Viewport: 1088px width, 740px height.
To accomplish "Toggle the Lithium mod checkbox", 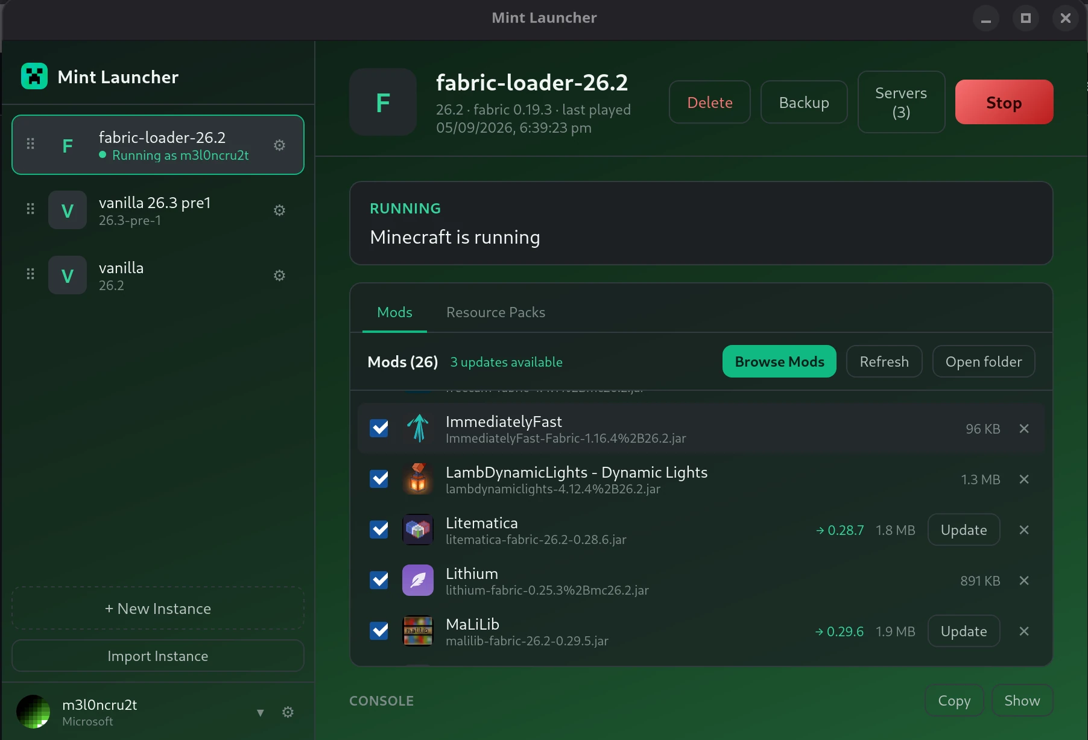I will point(379,580).
